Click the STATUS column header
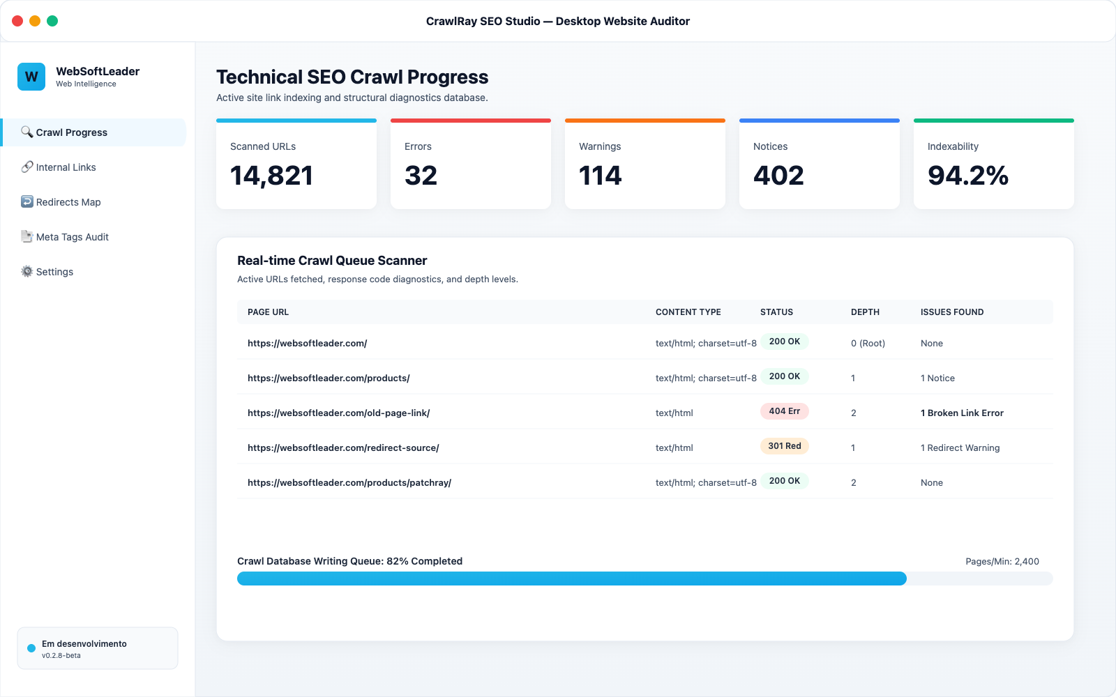 coord(776,312)
